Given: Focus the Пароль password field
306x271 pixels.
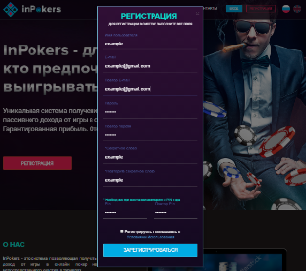Looking at the screenshot, I should 150,112.
